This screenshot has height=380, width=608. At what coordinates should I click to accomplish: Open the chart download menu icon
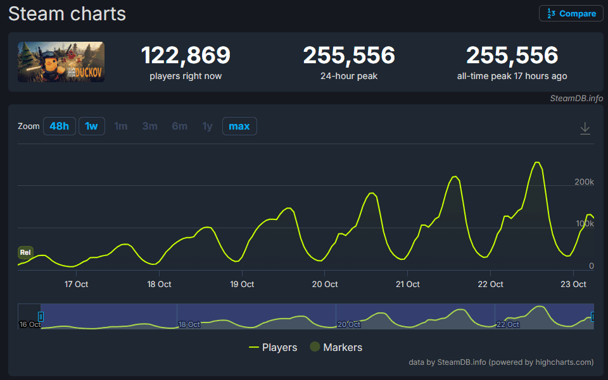pos(585,128)
